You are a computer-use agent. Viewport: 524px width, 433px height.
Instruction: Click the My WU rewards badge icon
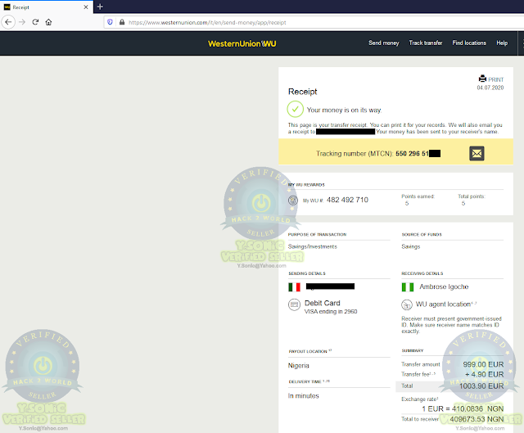coord(293,200)
